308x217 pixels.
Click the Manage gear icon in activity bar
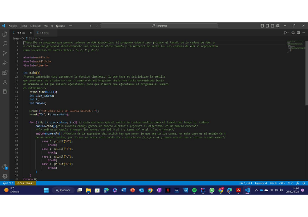coord(5,176)
